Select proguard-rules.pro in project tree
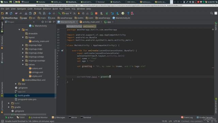218x123 pixels. [26, 99]
